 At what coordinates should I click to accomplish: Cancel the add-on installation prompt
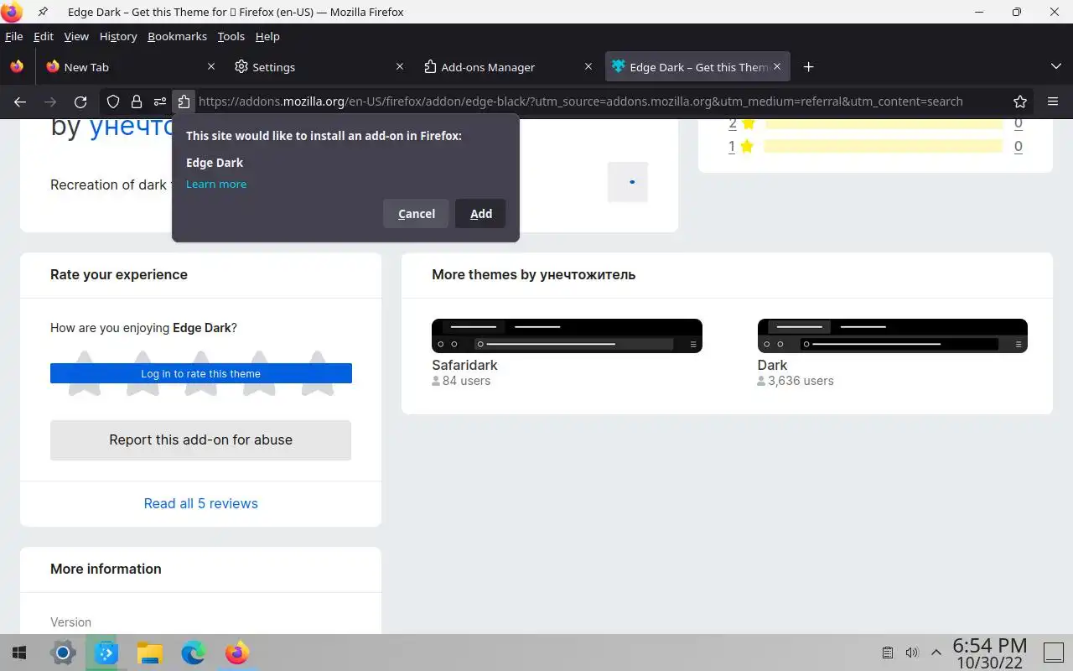416,214
